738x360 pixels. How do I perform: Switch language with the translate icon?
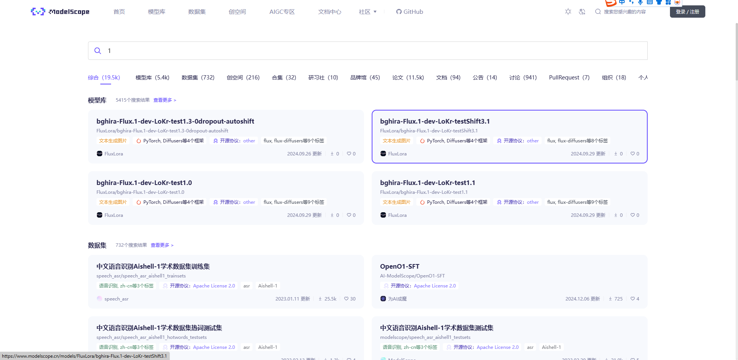tap(582, 12)
